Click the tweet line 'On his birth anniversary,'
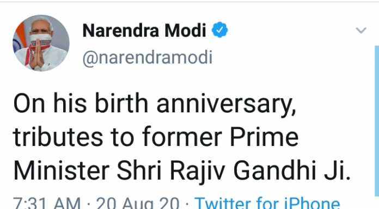Screen dimensions: 379x209 pos(155,104)
